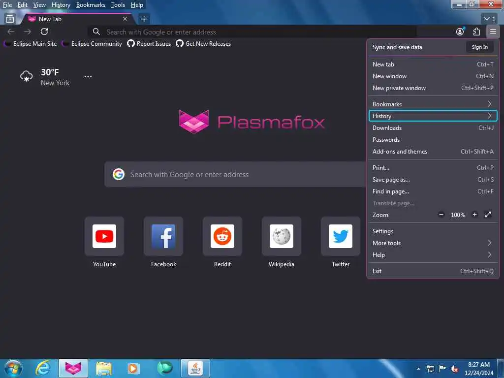This screenshot has height=378, width=504.
Task: Expand the More tools submenu
Action: click(433, 243)
